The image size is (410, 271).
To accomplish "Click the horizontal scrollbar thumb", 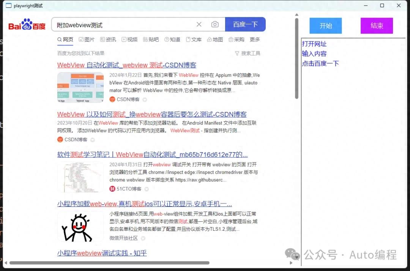I will point(109,263).
